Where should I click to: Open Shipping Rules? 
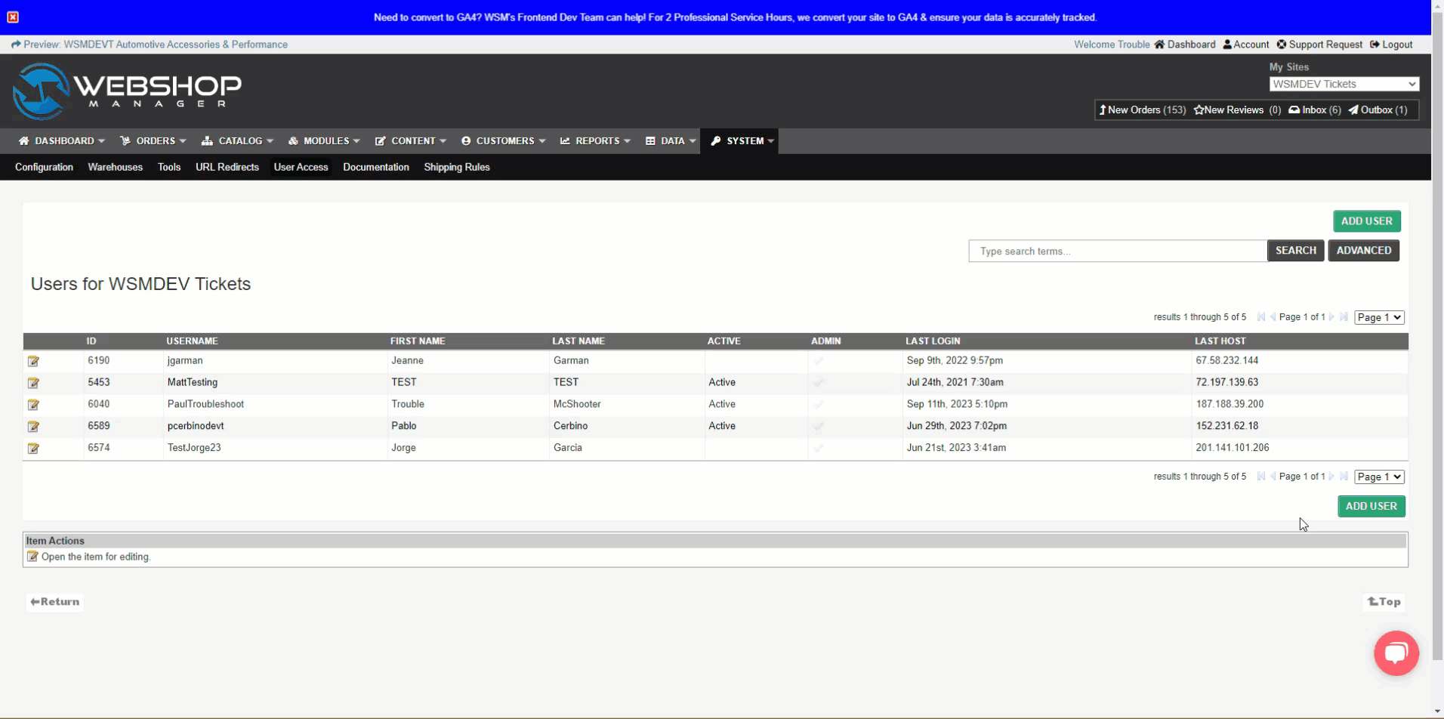pyautogui.click(x=456, y=167)
